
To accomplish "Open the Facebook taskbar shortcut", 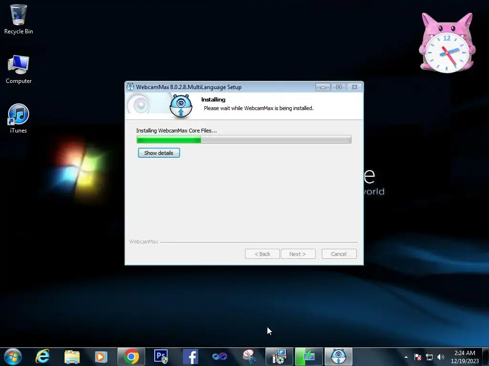I will 191,356.
